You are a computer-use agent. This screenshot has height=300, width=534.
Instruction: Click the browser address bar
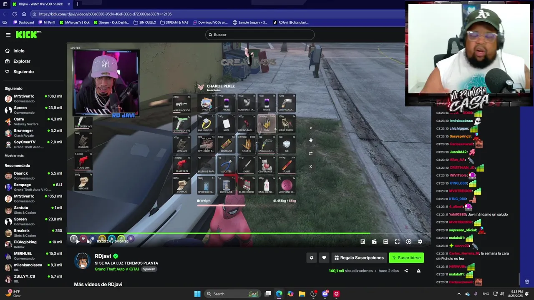point(217,14)
